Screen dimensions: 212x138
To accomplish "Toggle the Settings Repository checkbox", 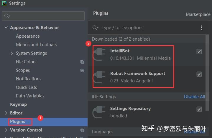I will pos(199,109).
